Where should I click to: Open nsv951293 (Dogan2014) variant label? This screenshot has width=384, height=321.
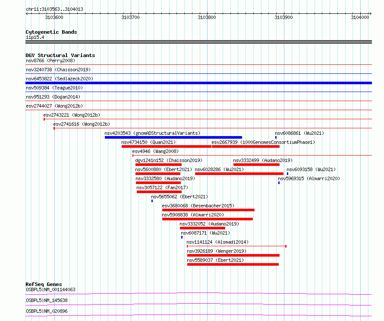53,97
